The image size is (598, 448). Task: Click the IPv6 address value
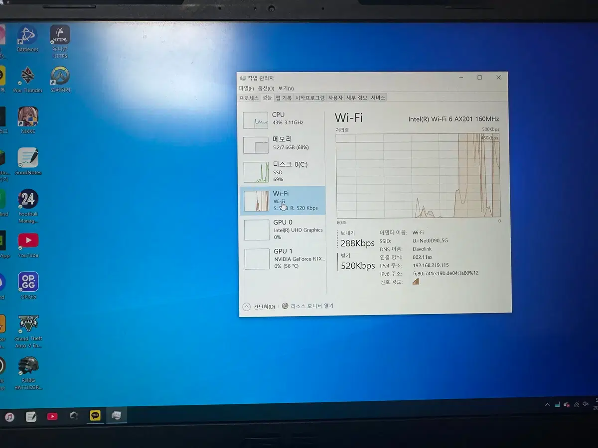pyautogui.click(x=446, y=273)
